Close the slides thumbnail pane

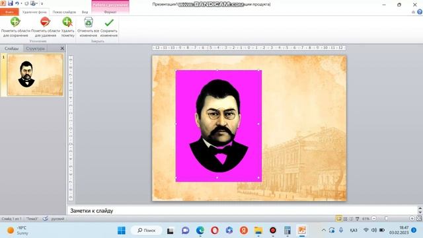pyautogui.click(x=62, y=48)
